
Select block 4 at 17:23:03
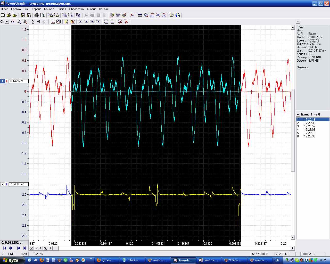coord(313,130)
